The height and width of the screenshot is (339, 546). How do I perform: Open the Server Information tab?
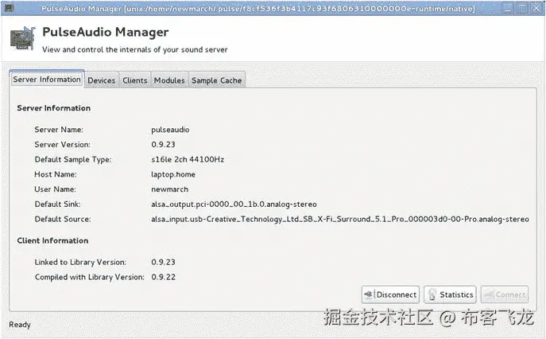click(x=47, y=80)
